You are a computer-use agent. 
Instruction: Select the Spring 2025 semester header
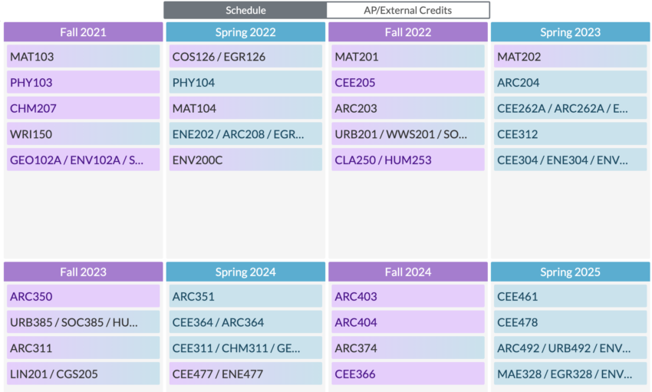570,272
